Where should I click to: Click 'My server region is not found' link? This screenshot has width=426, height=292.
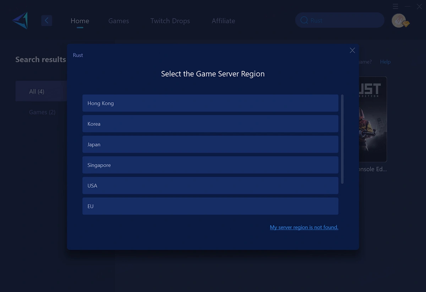point(304,227)
